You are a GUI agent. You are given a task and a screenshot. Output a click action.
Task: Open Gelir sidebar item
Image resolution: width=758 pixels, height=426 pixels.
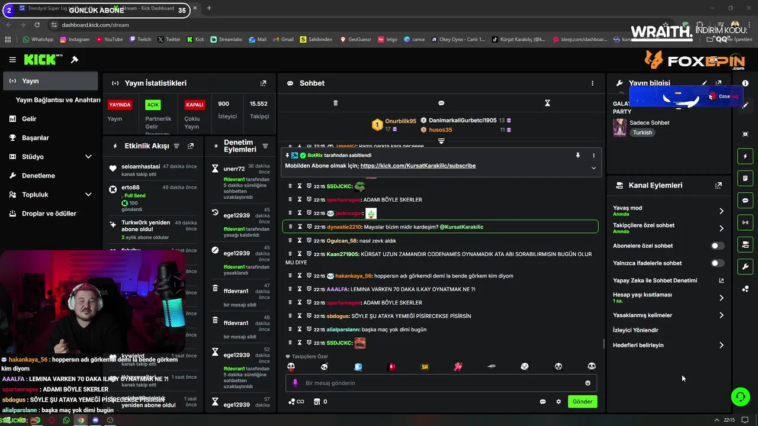[50, 119]
